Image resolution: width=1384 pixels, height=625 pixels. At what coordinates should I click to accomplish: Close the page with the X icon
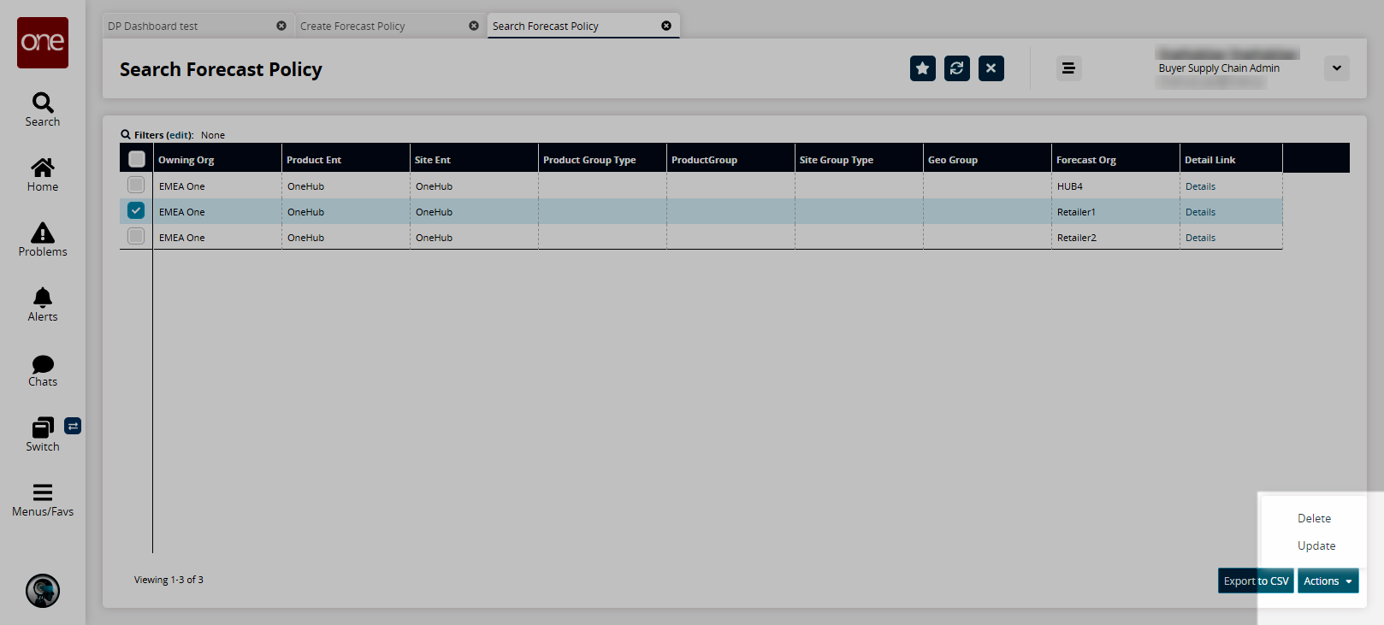[x=991, y=68]
